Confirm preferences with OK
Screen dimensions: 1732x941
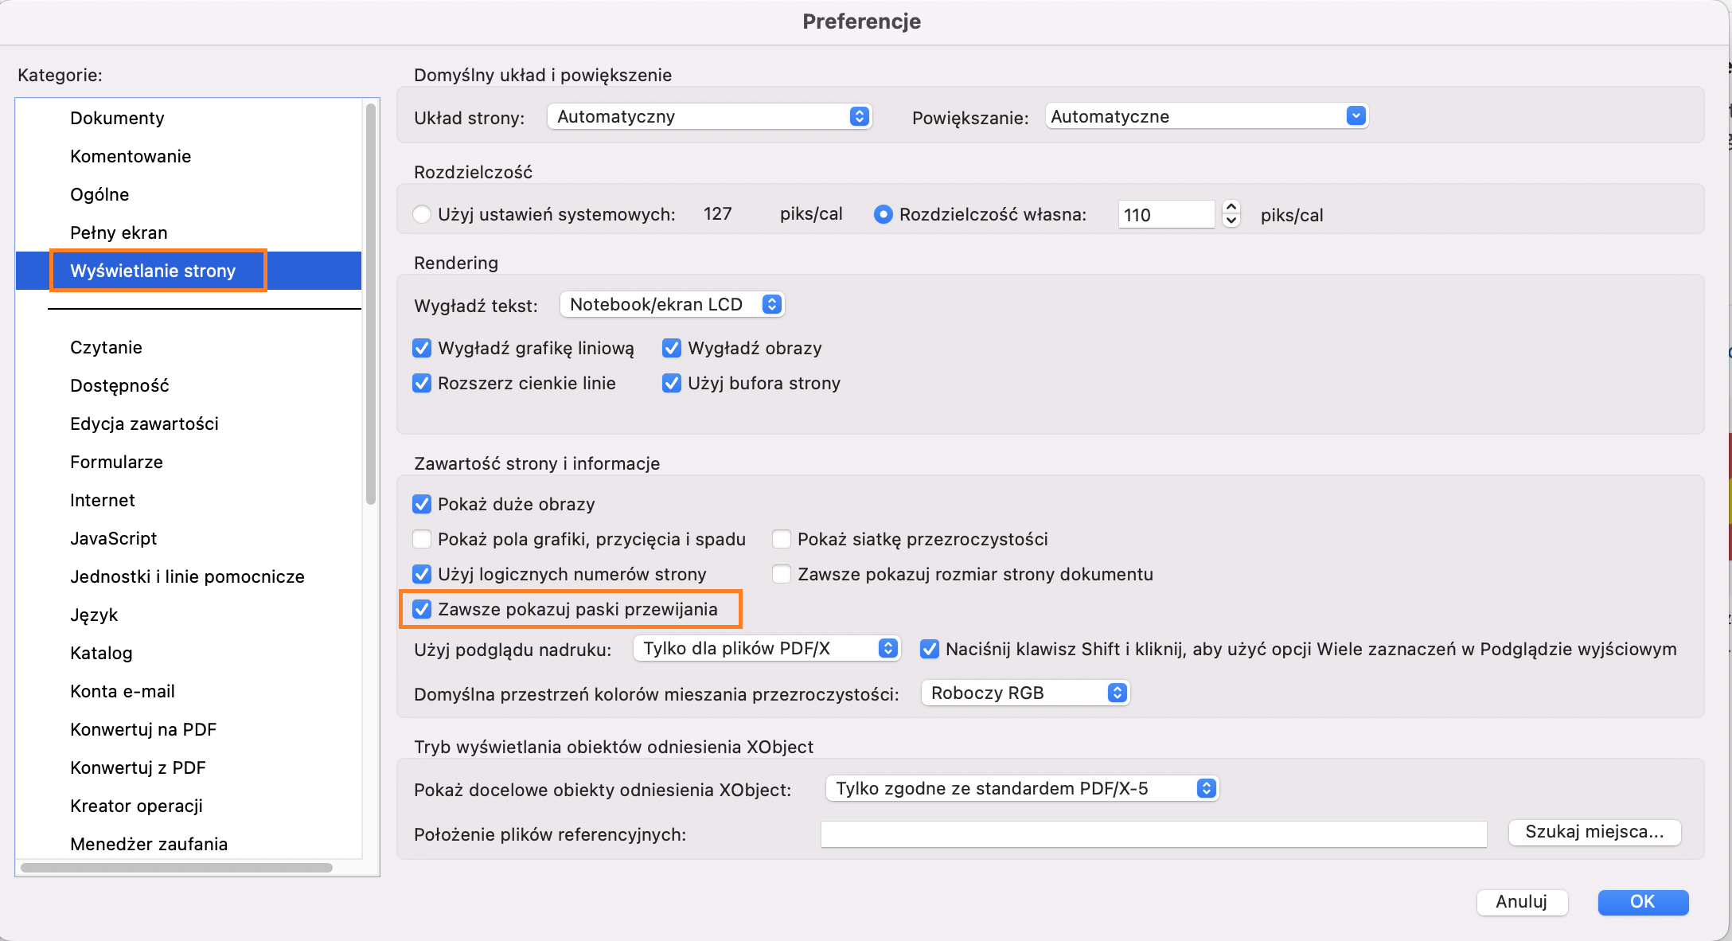point(1643,902)
